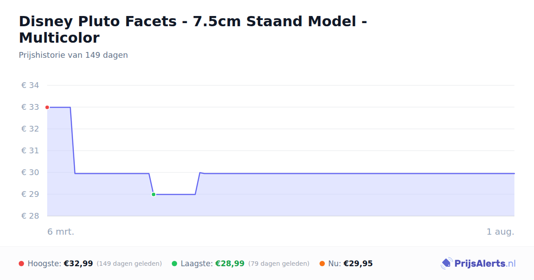Click the green lowest-price dot on chart

point(154,194)
